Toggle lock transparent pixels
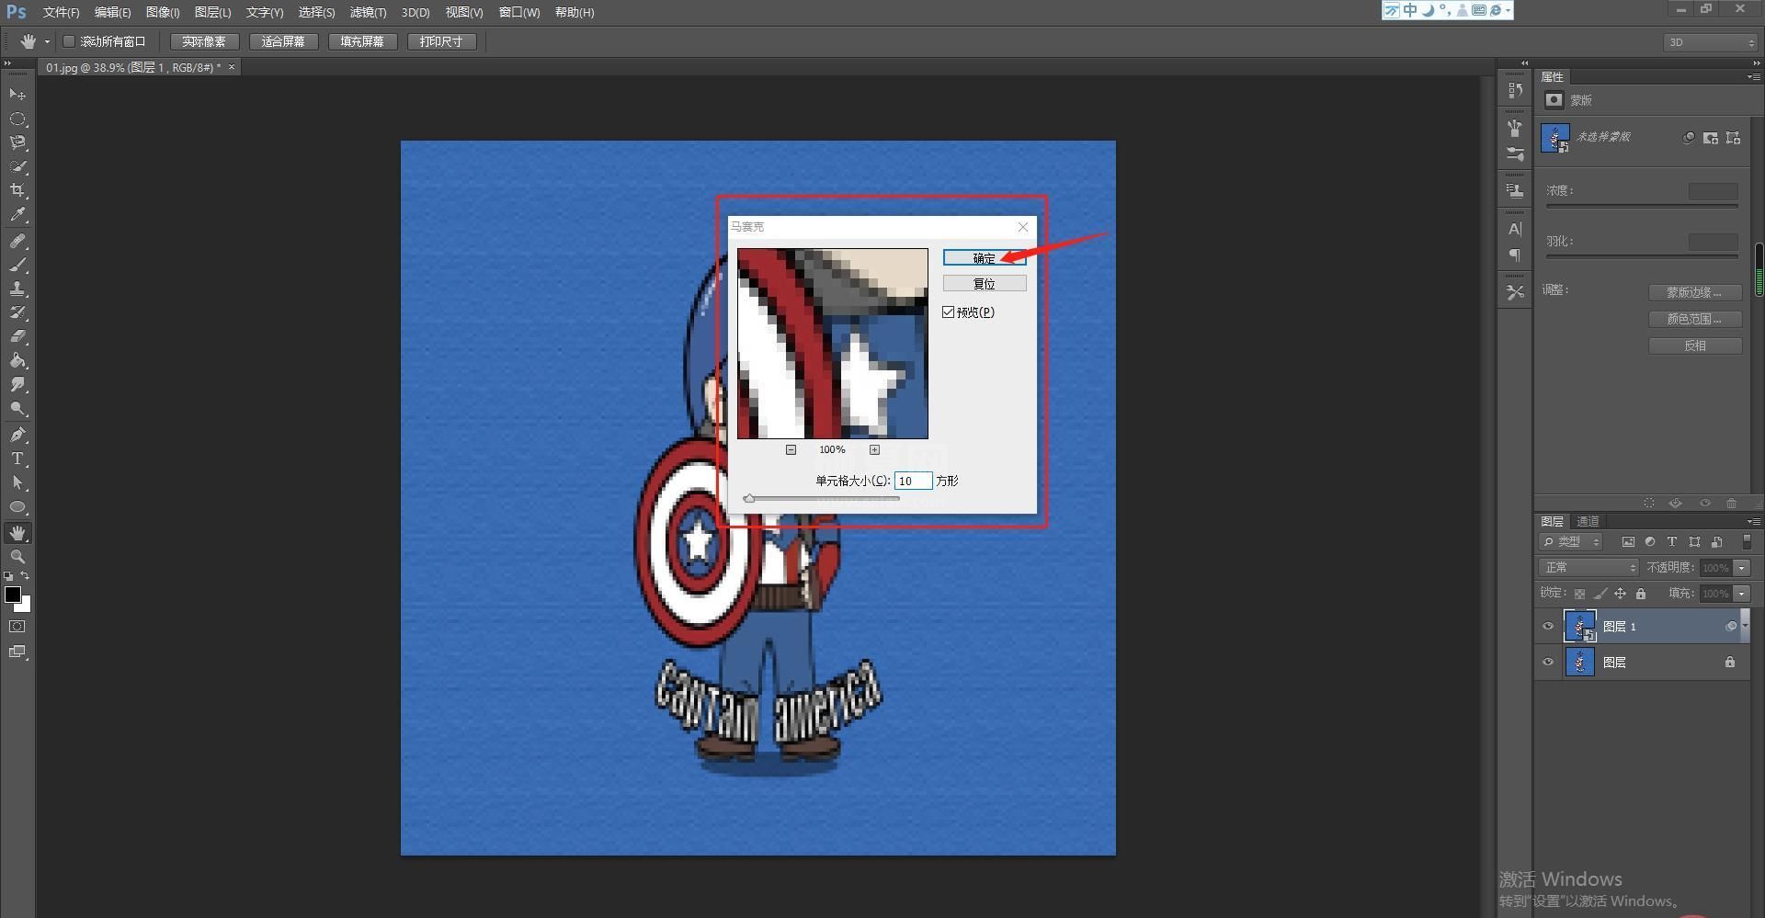1765x918 pixels. (x=1579, y=594)
